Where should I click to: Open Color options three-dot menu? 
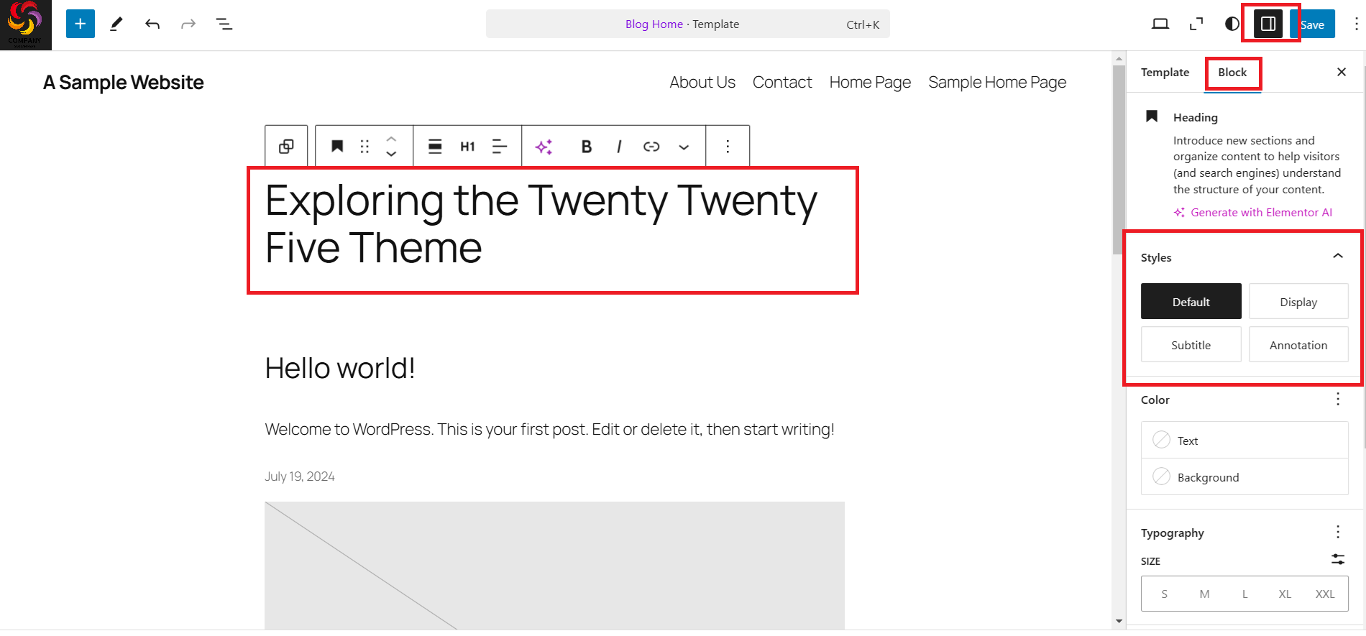pos(1338,400)
